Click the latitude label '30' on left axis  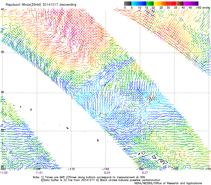click(2, 92)
